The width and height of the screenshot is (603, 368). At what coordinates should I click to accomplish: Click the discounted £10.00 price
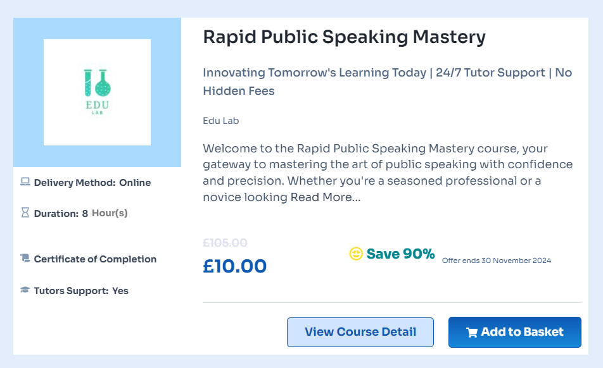(x=235, y=266)
